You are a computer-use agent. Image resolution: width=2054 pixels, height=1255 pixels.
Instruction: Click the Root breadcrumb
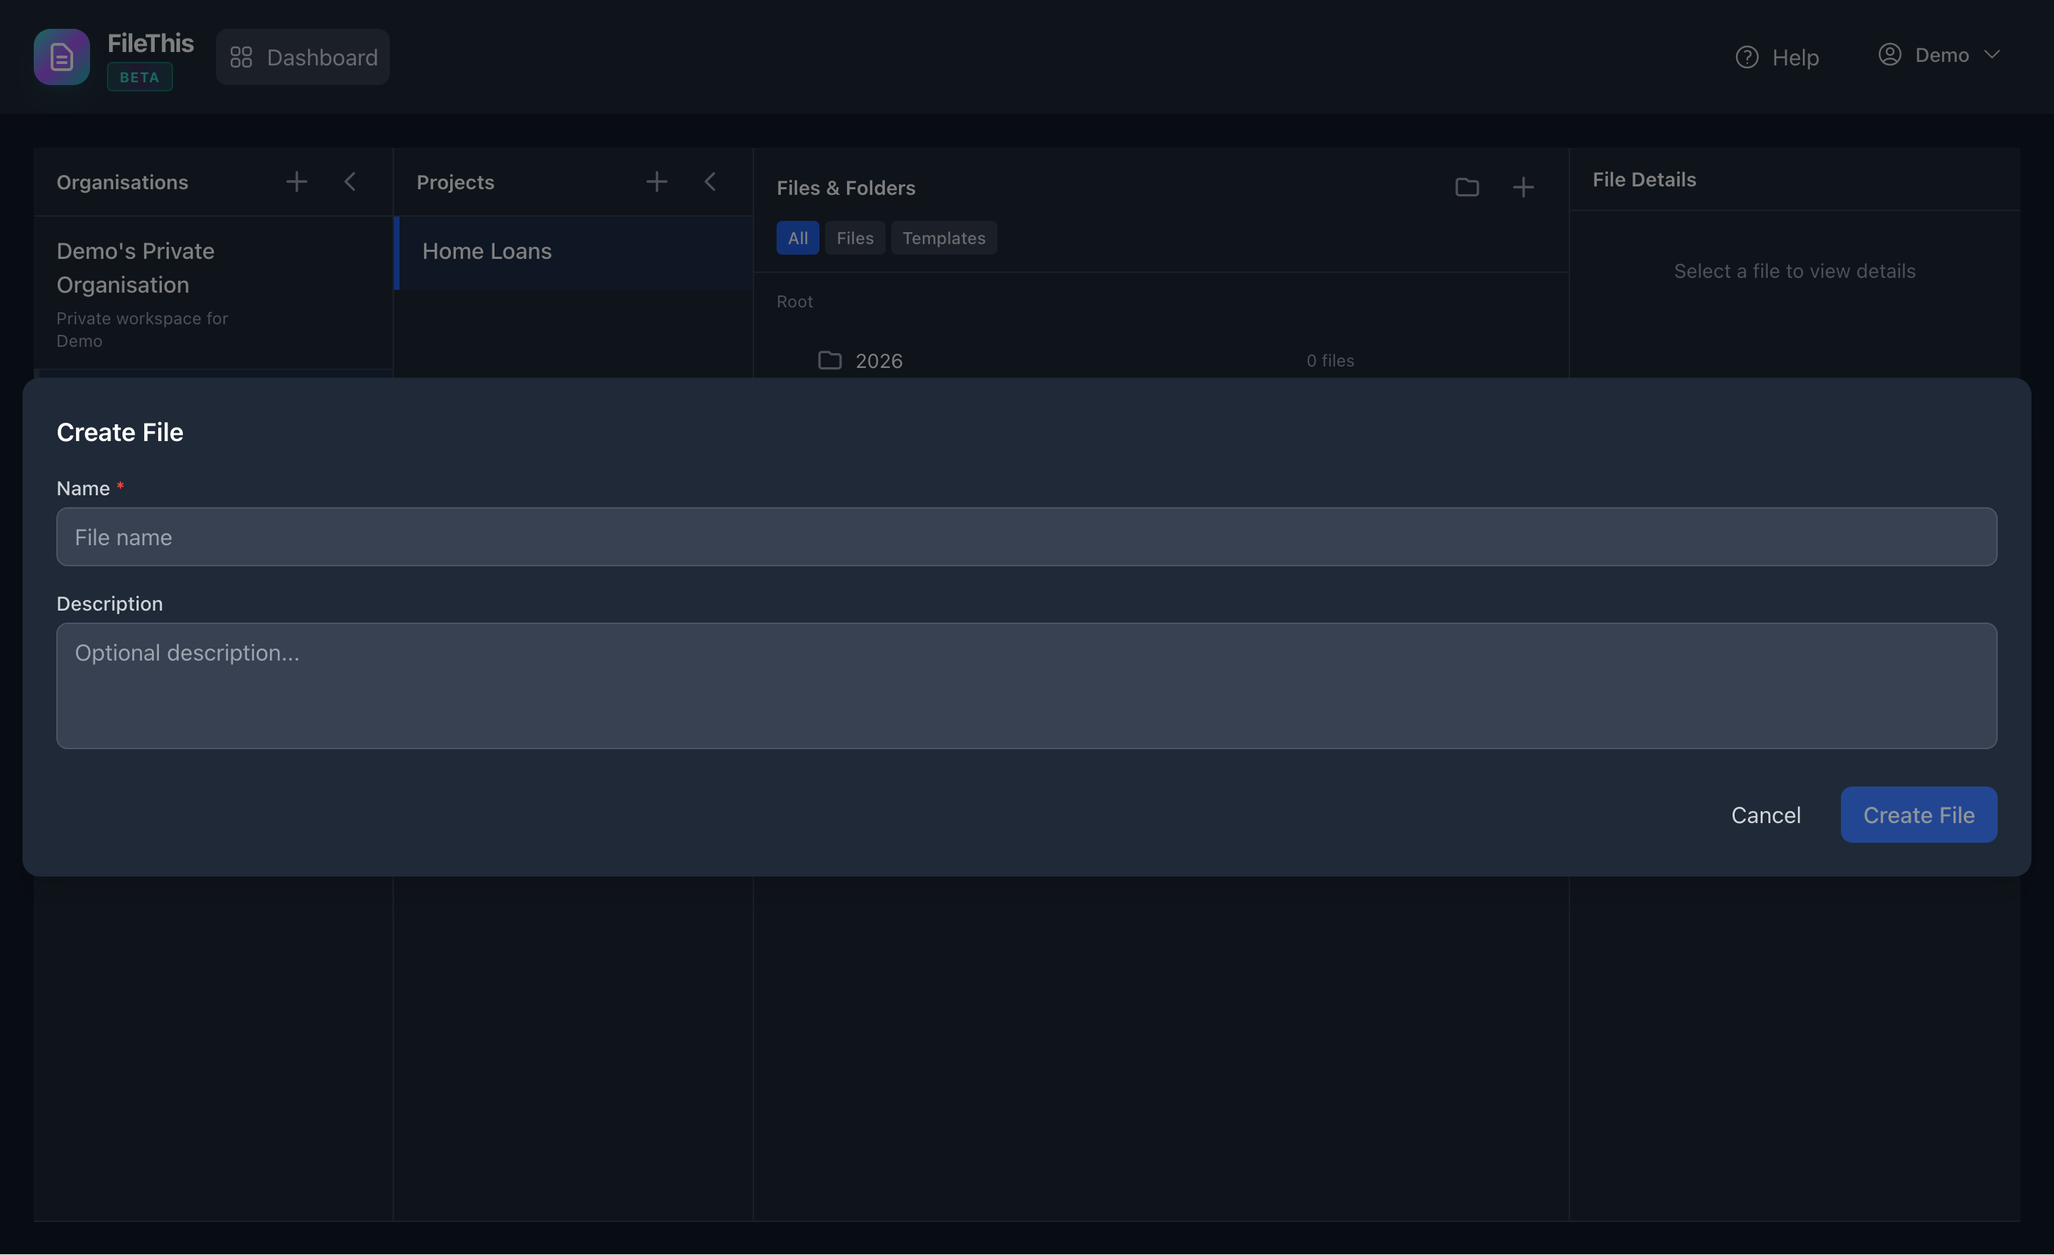point(793,301)
